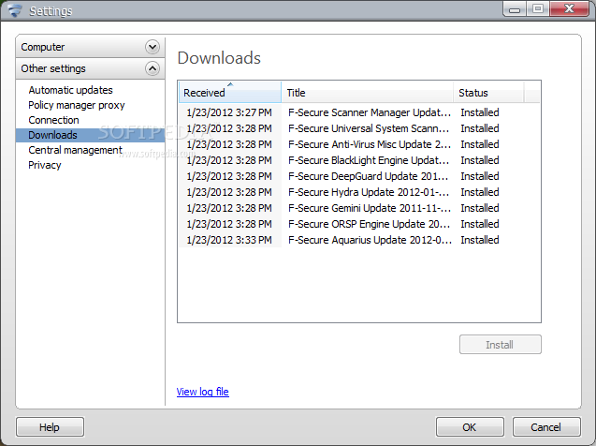The width and height of the screenshot is (596, 446).
Task: Click Installed status of Aquarius Update row
Action: [x=480, y=240]
